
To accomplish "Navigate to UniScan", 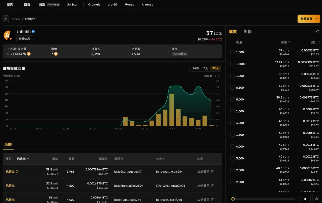I will point(72,5).
